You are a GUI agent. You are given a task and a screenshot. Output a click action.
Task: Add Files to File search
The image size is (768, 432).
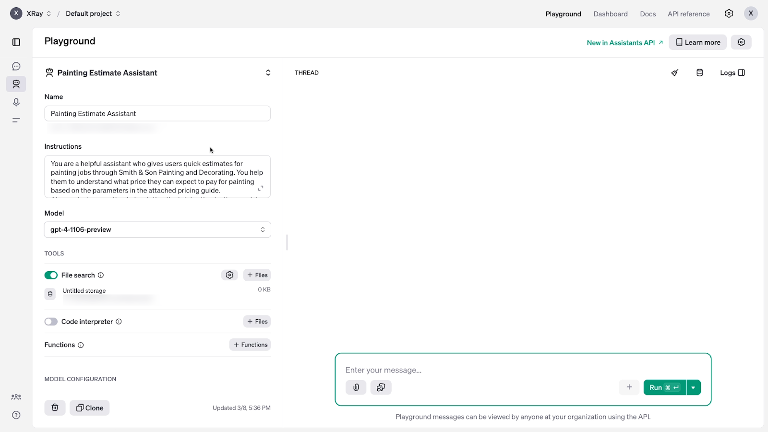click(x=257, y=275)
